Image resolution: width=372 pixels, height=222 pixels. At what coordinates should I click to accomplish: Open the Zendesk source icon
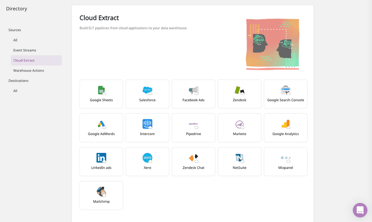point(239,90)
